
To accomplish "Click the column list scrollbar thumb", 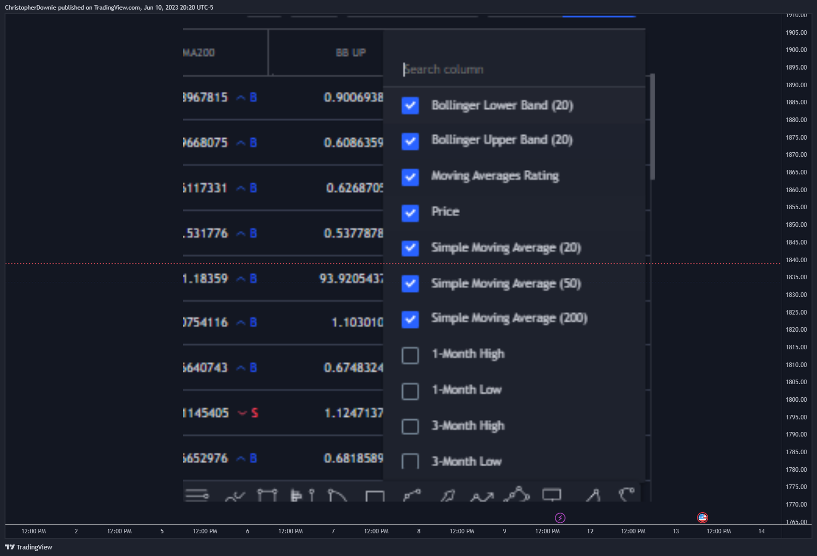I will (652, 127).
